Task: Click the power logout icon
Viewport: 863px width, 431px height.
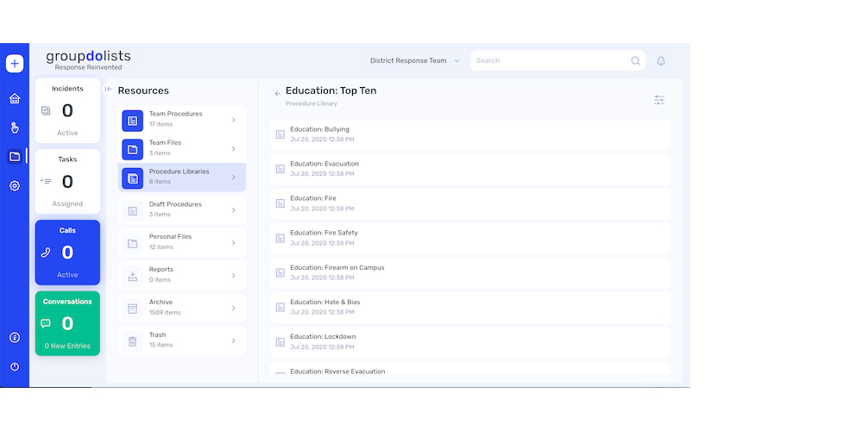Action: (15, 366)
